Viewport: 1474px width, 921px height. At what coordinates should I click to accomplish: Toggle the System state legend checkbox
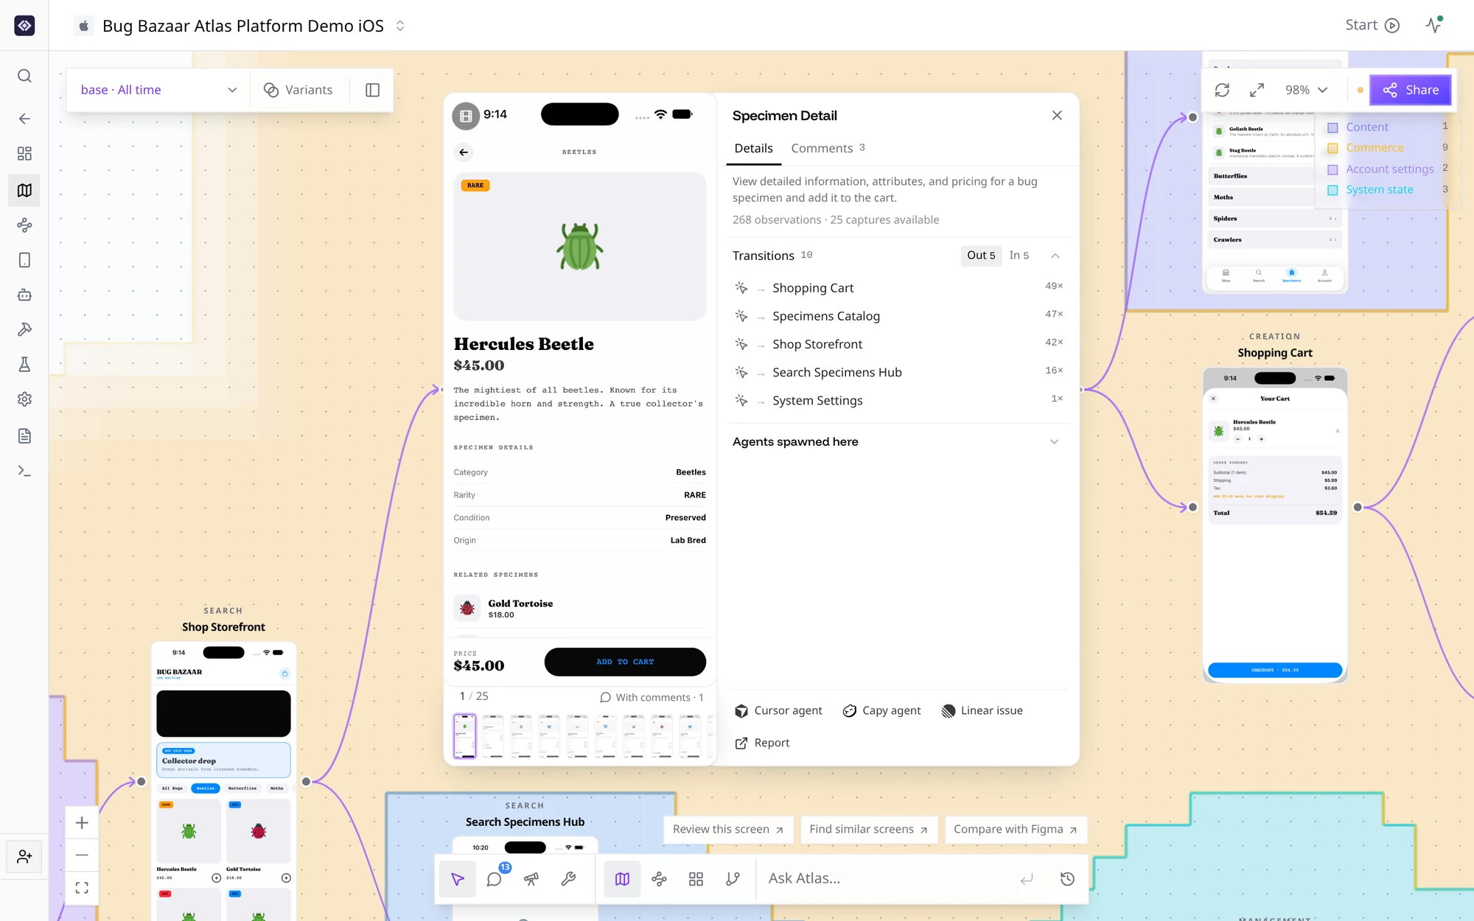click(1332, 190)
